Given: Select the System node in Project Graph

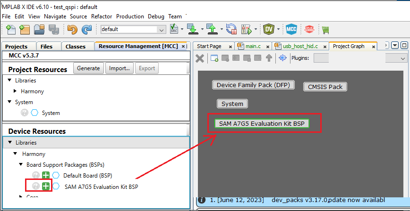Looking at the screenshot, I should 232,104.
